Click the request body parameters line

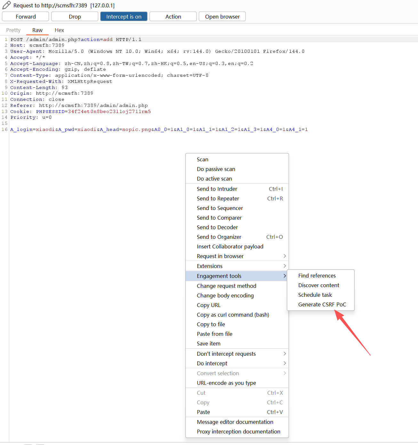click(x=159, y=129)
